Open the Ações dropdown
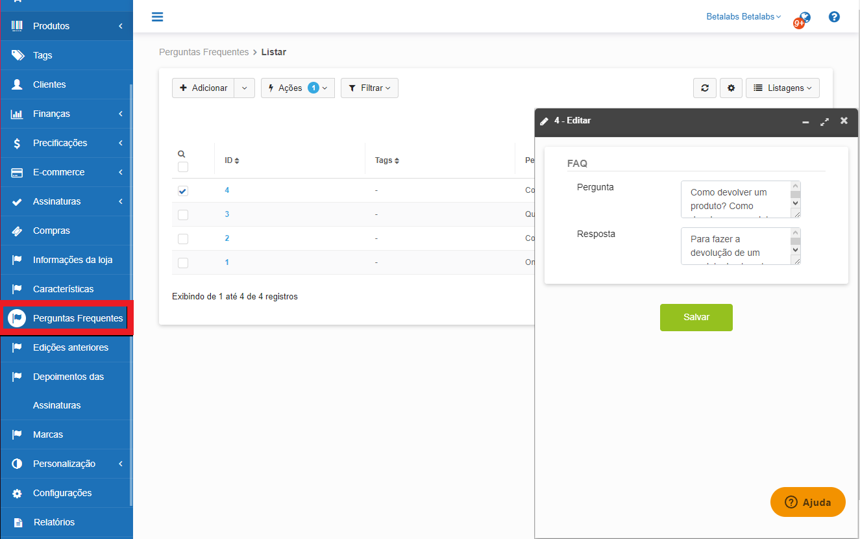 297,88
